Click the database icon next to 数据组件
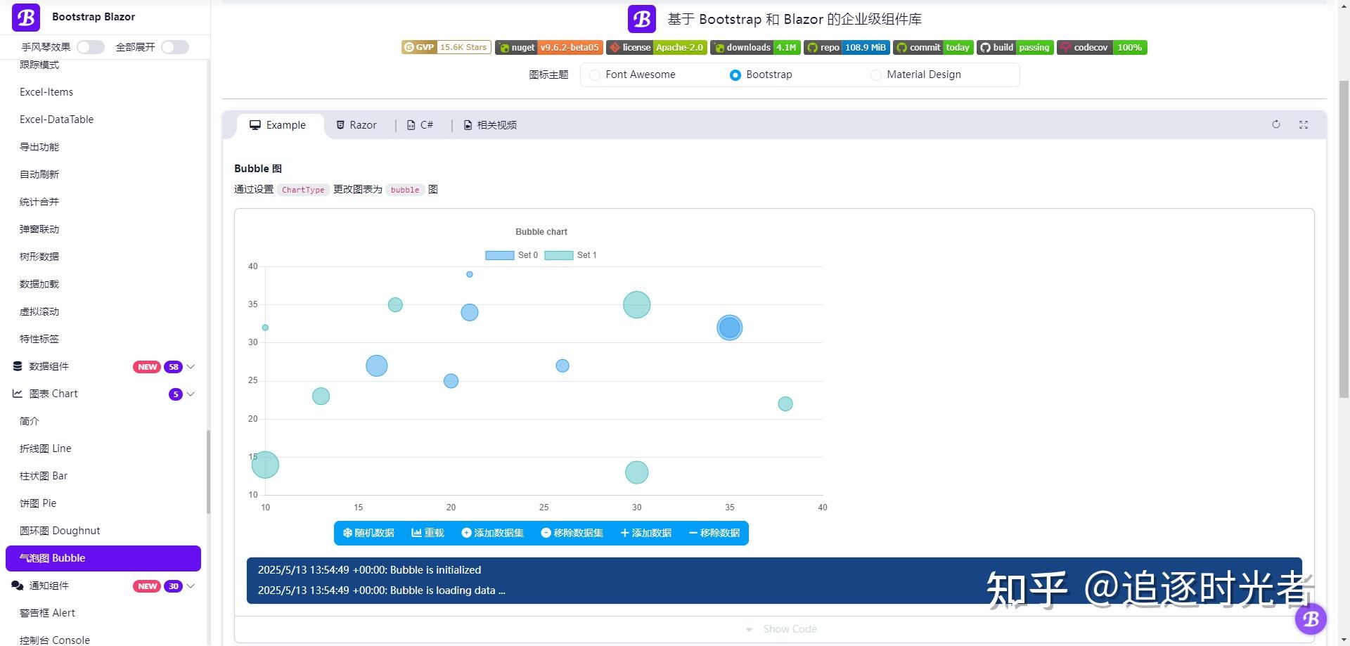Viewport: 1350px width, 646px height. (18, 366)
